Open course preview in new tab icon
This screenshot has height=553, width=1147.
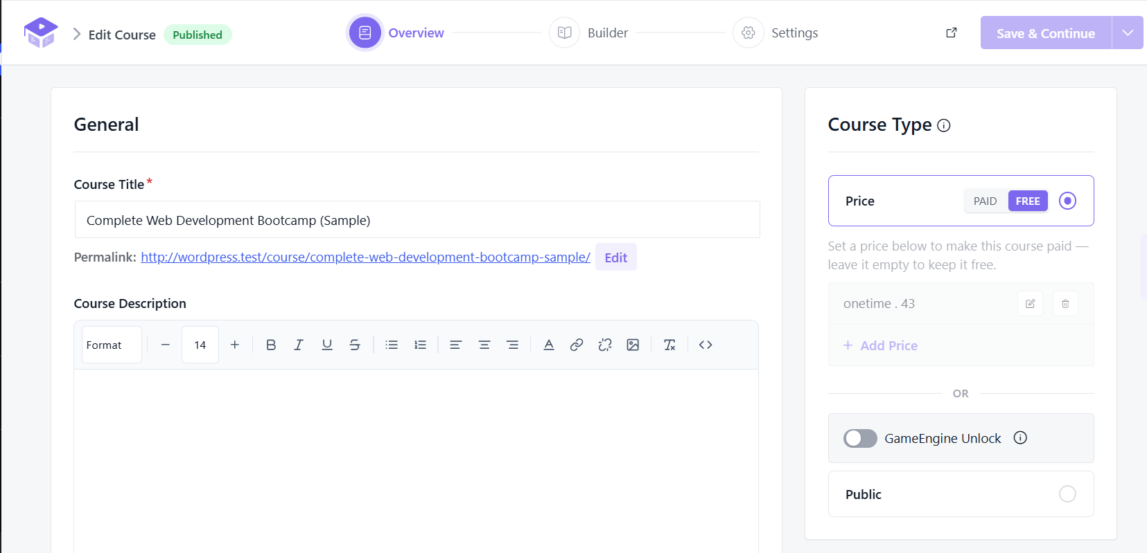click(x=952, y=33)
